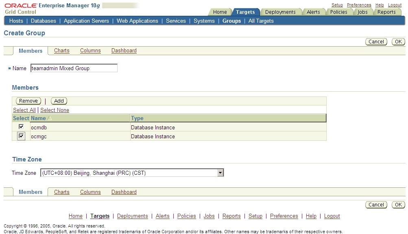Open the Home main tab
Image resolution: width=408 pixels, height=234 pixels.
(x=220, y=12)
